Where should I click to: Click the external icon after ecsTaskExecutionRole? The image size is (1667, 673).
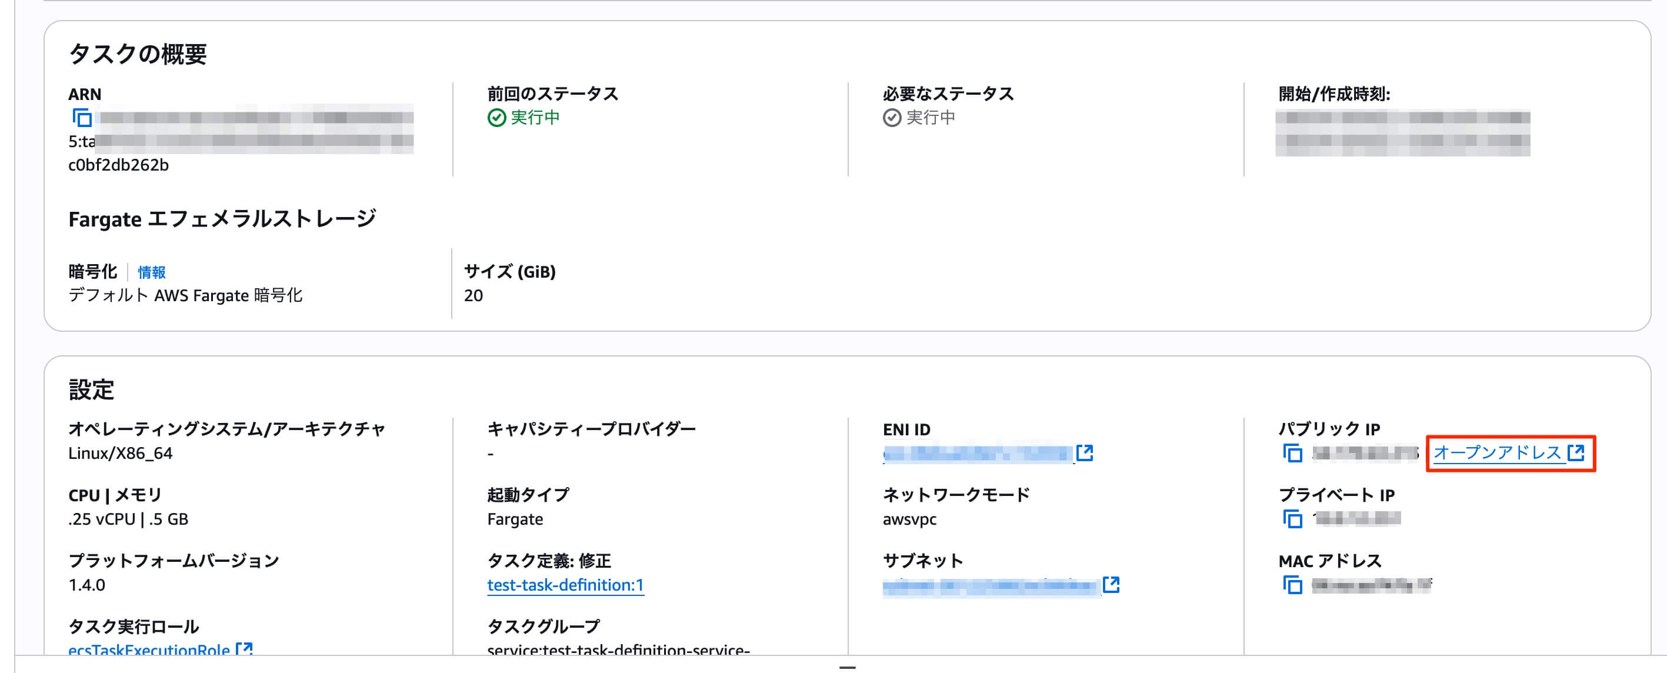[x=244, y=648]
